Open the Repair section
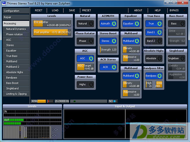190x142 pixels. tap(16, 17)
